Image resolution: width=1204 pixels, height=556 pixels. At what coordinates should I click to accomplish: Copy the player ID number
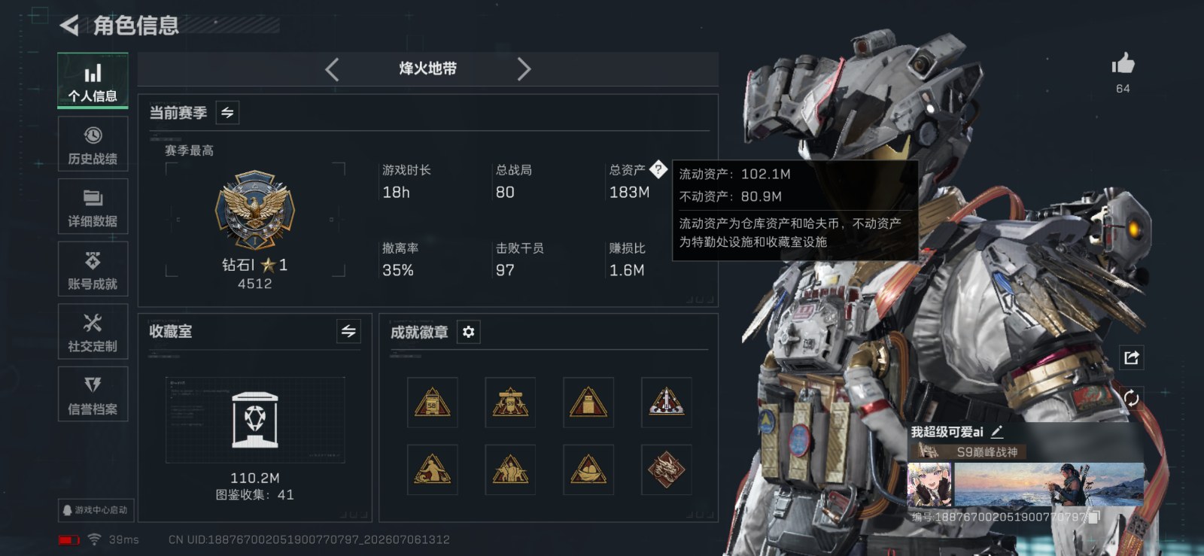[1095, 517]
